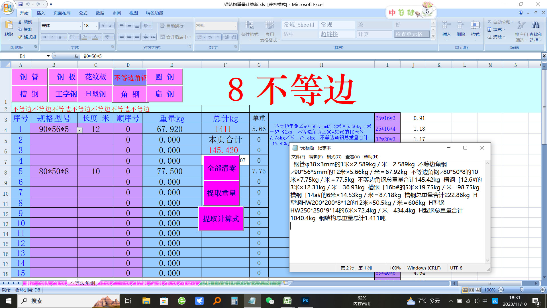547x308 pixels.
Task: Expand the cell styles gallery
Action: tap(433, 37)
